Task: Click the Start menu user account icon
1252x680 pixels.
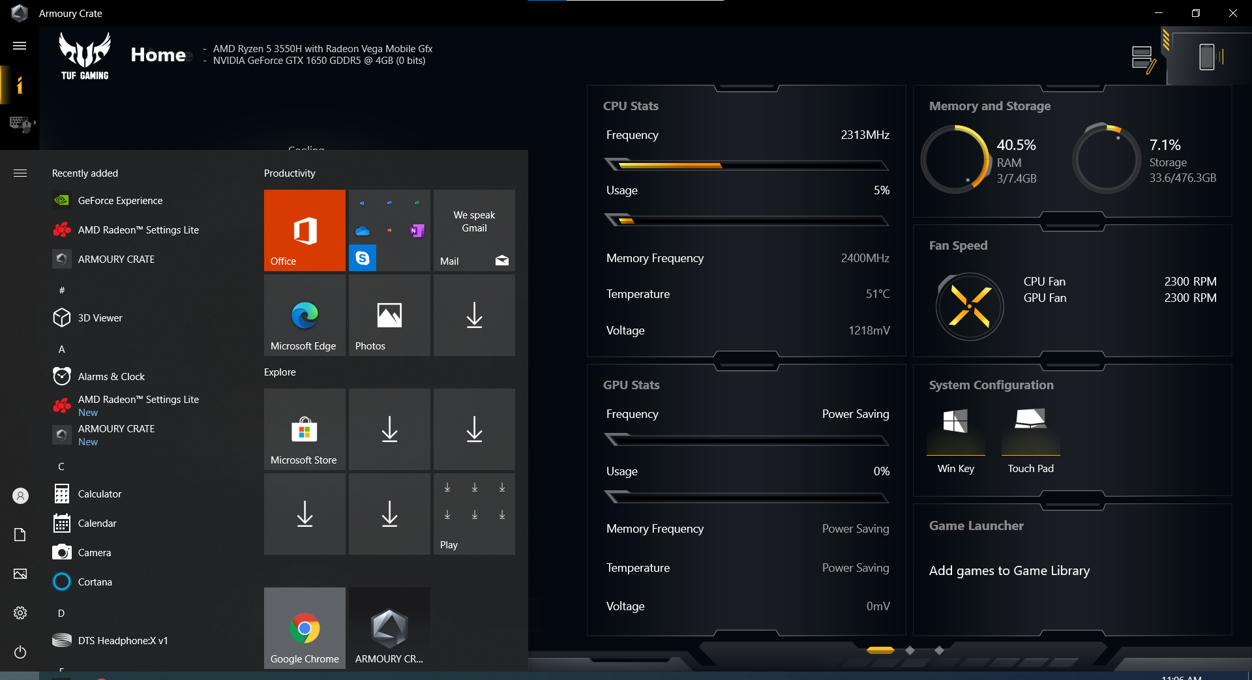Action: [x=20, y=496]
